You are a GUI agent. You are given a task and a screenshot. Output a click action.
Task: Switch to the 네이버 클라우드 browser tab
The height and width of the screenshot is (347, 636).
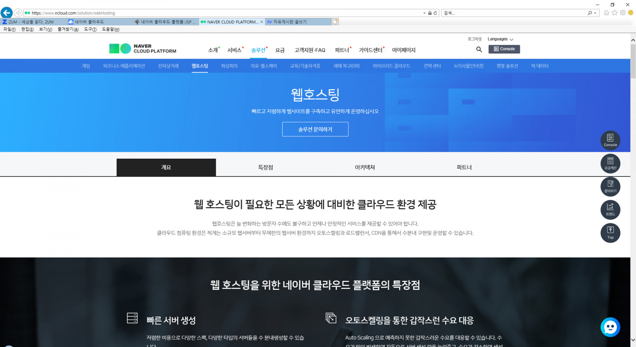99,22
